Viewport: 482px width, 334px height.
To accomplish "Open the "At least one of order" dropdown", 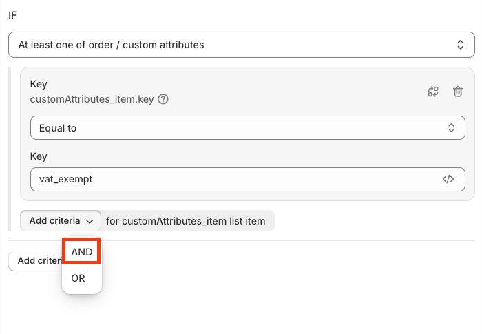I will (x=241, y=45).
